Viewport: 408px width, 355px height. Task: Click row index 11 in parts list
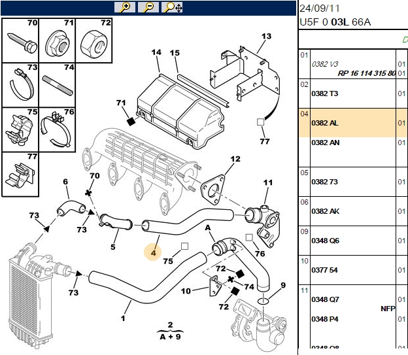coord(304,290)
